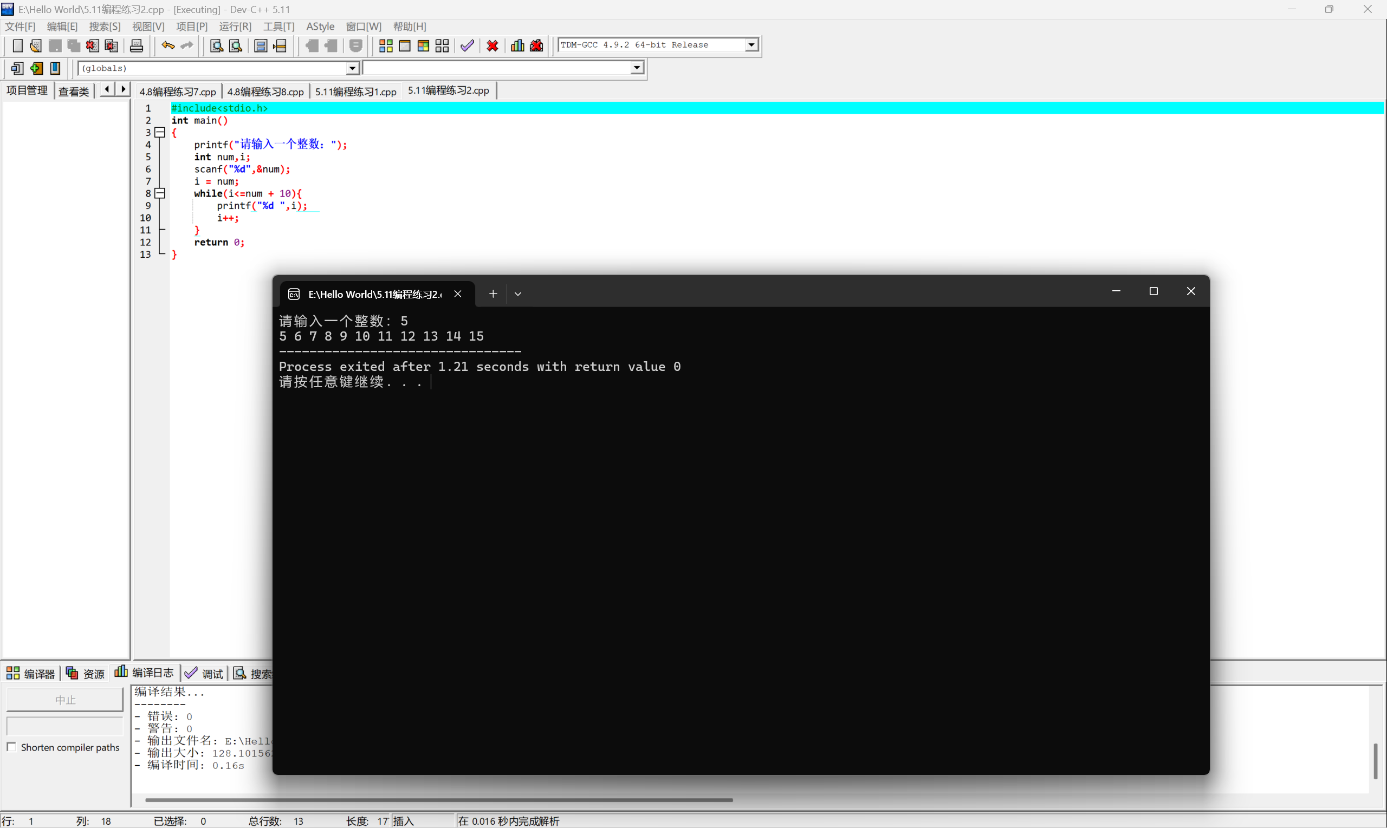Open the console tab list chevron
The height and width of the screenshot is (828, 1387).
coord(518,294)
